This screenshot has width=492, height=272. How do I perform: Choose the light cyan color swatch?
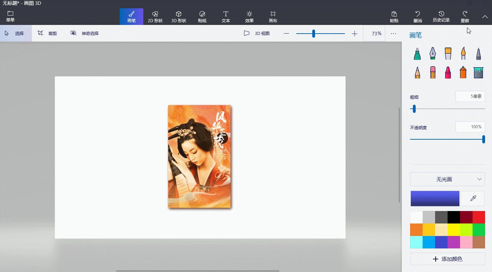[x=416, y=242]
